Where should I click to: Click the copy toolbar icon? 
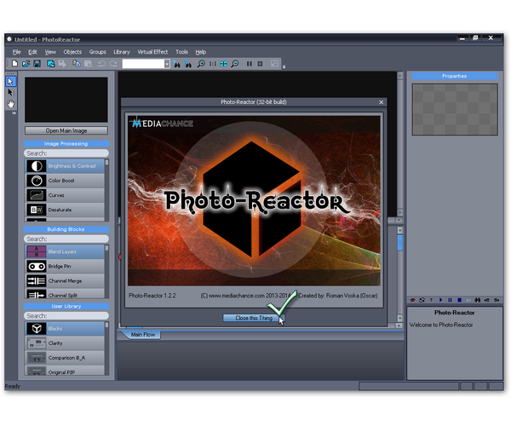77,64
